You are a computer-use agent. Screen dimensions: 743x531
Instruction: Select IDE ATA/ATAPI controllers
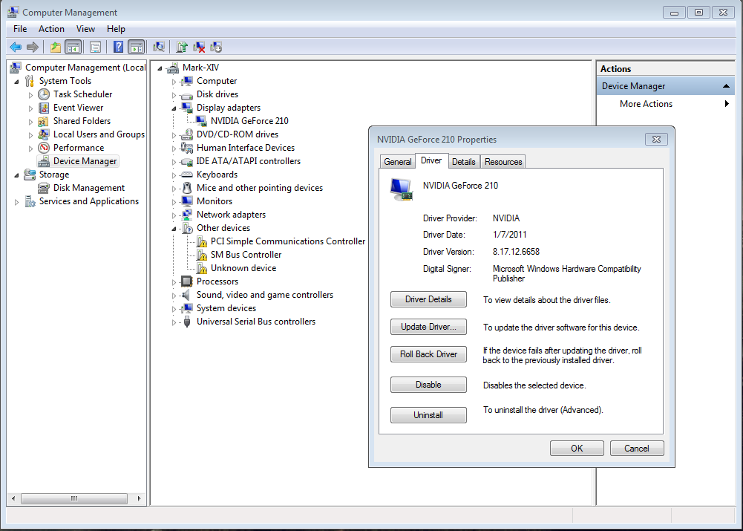pos(249,161)
